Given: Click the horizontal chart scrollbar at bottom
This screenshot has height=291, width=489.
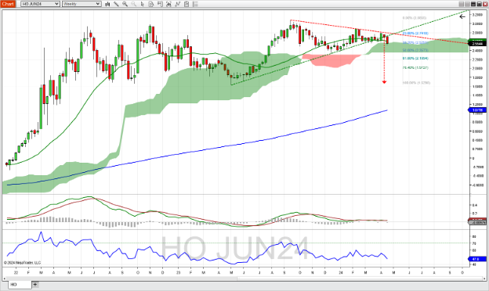Looking at the screenshot, I should pos(244,278).
